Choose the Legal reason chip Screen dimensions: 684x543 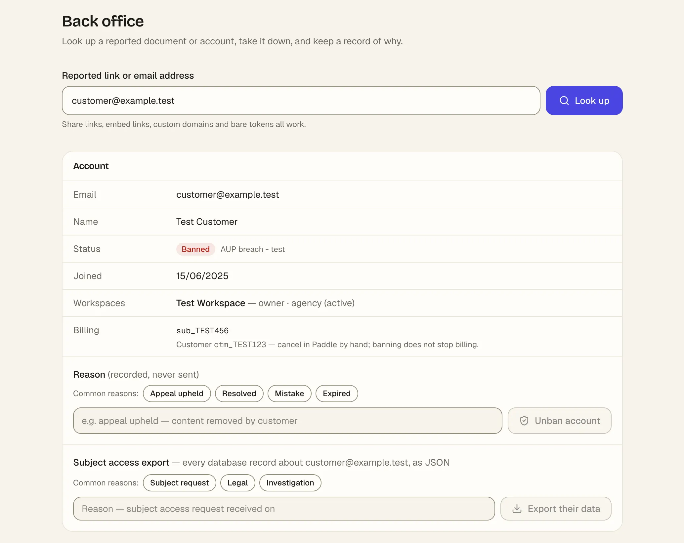pos(238,483)
